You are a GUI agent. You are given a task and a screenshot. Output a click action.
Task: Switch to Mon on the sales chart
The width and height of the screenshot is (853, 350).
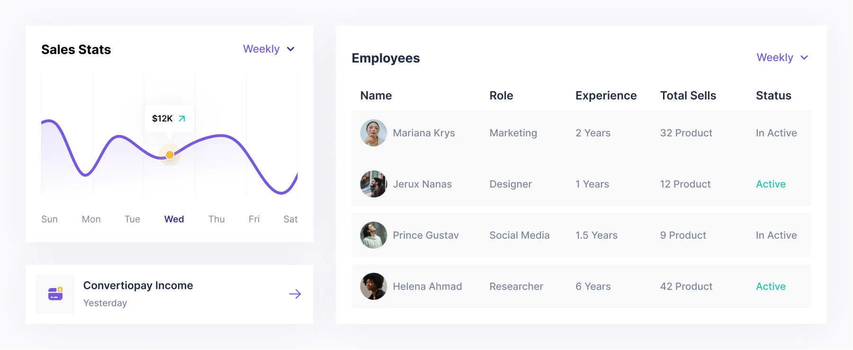[91, 219]
